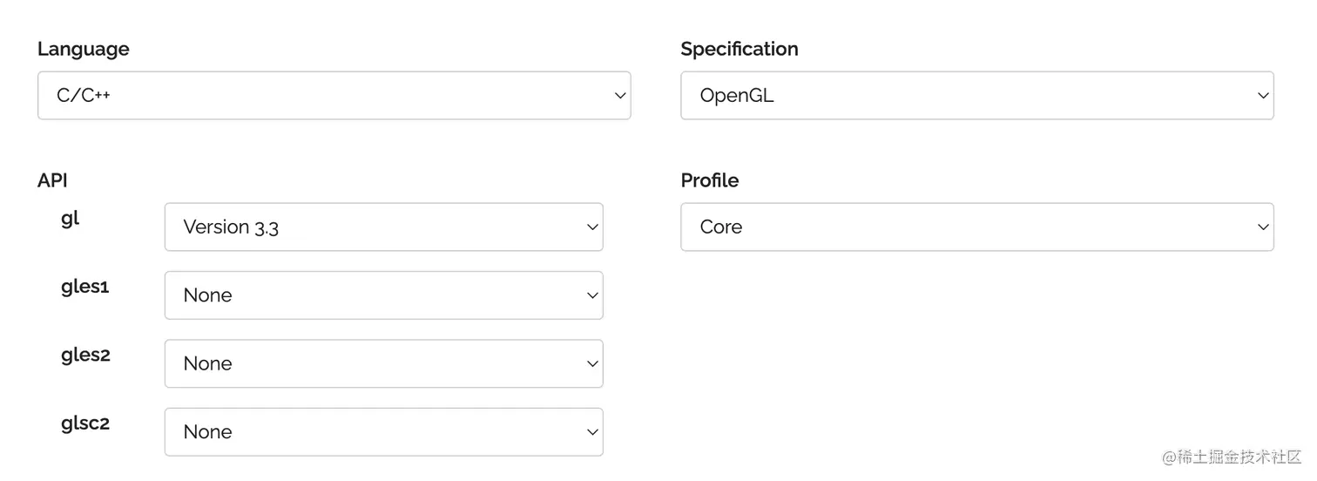
Task: Click the Specification field label
Action: tap(740, 50)
